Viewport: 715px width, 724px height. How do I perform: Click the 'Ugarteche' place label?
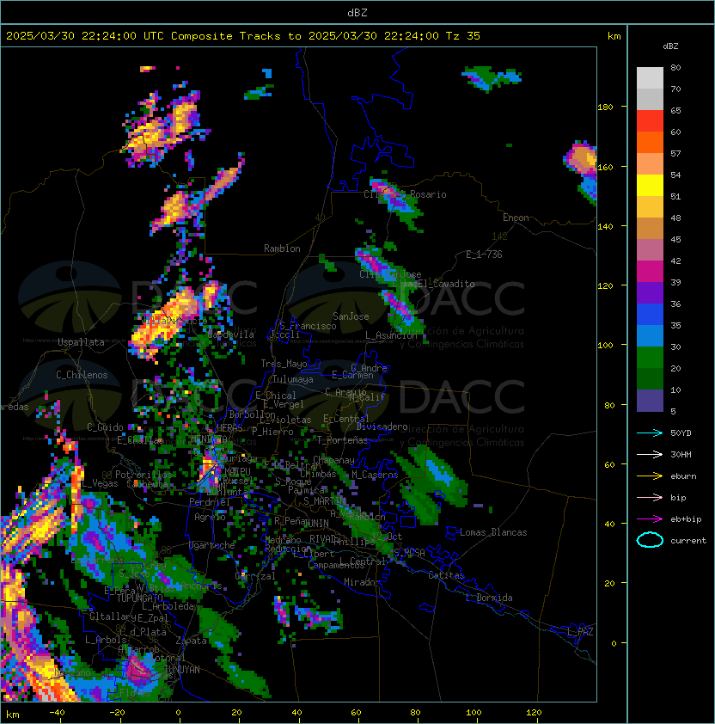(212, 545)
